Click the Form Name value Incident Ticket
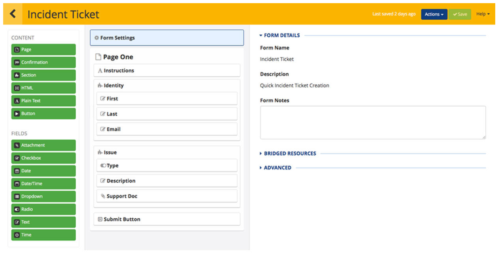 (277, 60)
